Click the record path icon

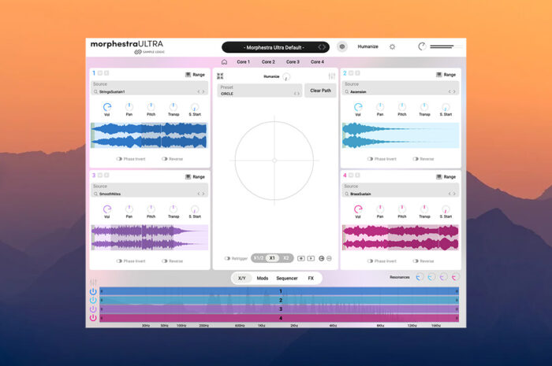coord(301,258)
